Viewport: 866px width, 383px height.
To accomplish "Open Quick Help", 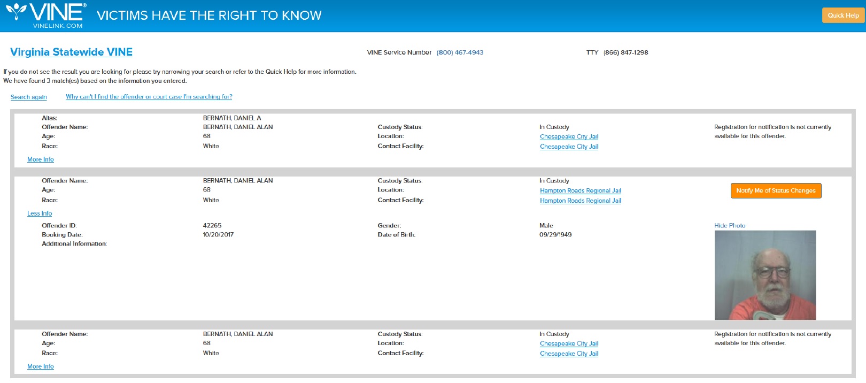I will click(843, 16).
